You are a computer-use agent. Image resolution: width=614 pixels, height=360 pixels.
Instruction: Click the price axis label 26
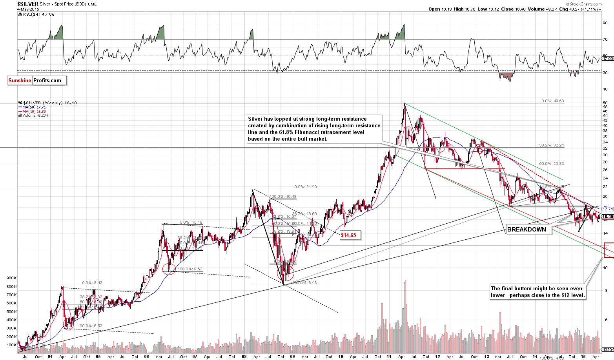[x=605, y=170]
